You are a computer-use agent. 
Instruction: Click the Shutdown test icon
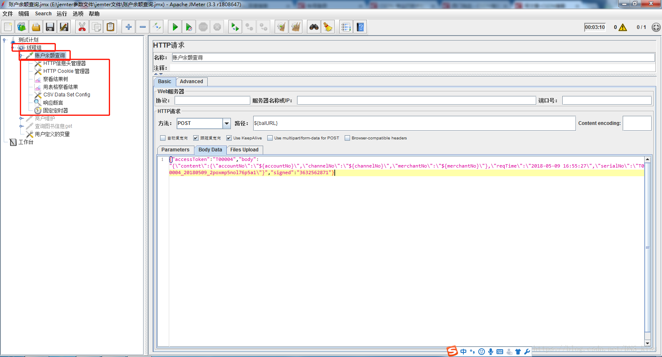coord(217,27)
